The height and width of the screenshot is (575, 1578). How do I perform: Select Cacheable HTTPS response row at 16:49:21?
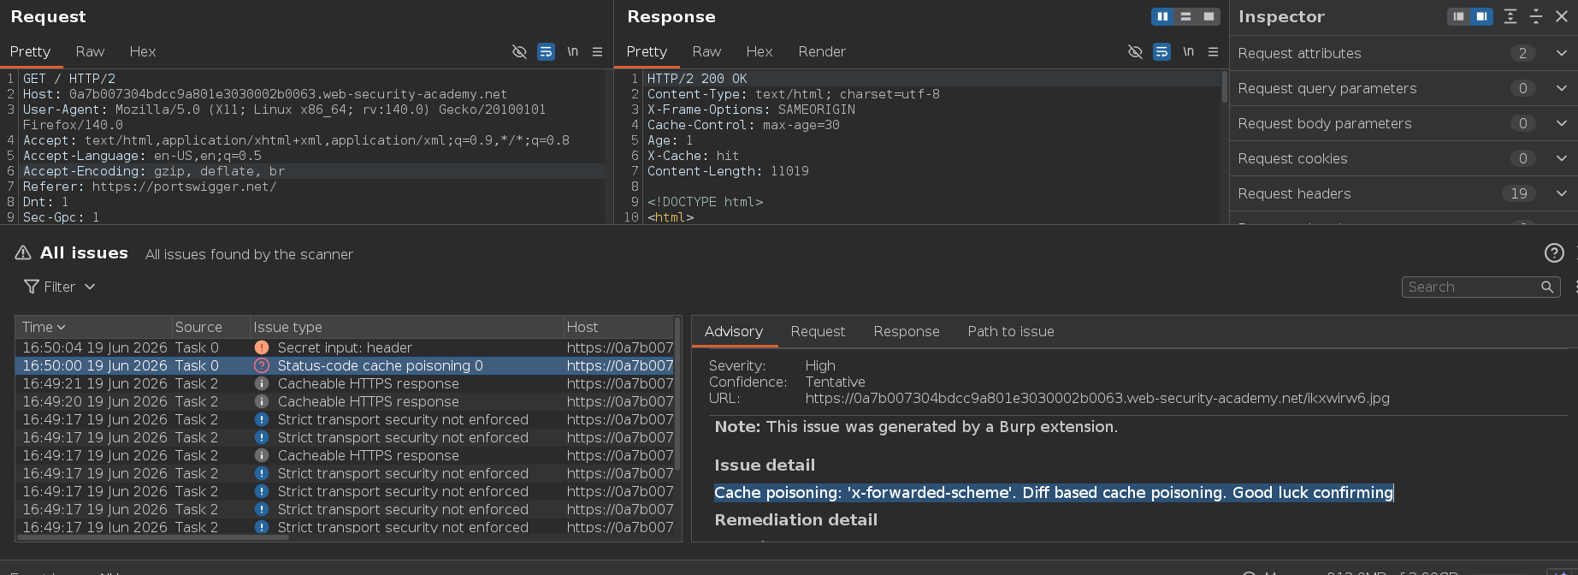(345, 383)
